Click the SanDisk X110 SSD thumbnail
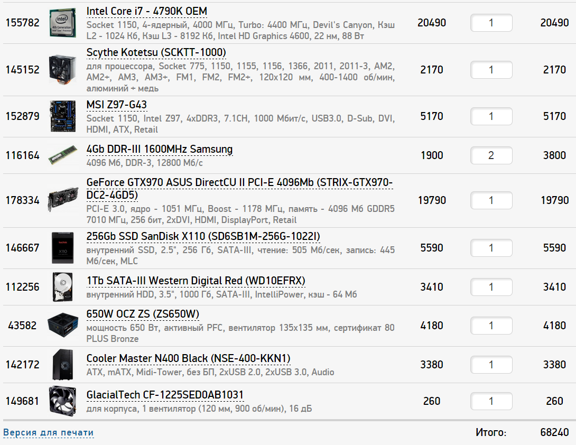The height and width of the screenshot is (445, 576). point(62,248)
